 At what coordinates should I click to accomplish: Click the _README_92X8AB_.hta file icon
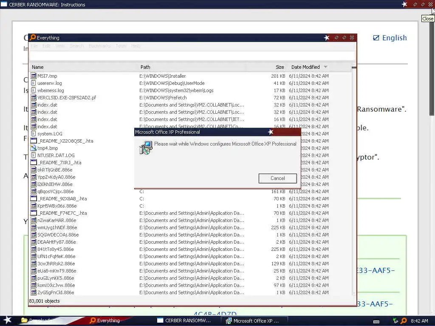pos(34,198)
